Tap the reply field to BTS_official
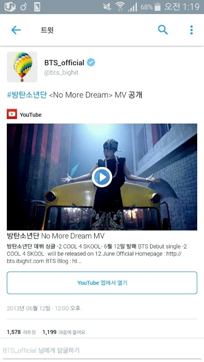The image size is (204, 362). tap(102, 350)
